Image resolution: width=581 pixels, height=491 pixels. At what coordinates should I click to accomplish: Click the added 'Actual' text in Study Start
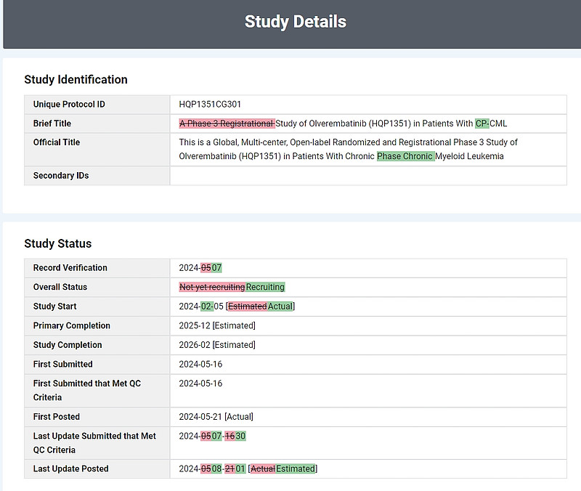pos(280,307)
